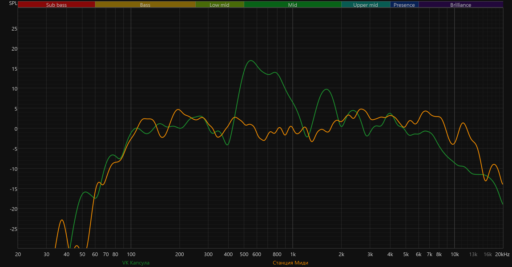512x267 pixels.
Task: Select the Upper mid frequency band
Action: (366, 5)
